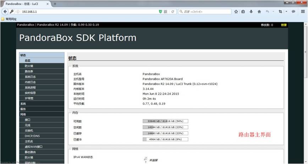
Task: Open dropdown arrow next to crop icon
Action: 286,12
